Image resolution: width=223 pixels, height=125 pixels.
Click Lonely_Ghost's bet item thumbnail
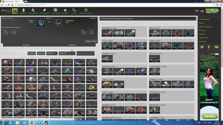(154, 72)
